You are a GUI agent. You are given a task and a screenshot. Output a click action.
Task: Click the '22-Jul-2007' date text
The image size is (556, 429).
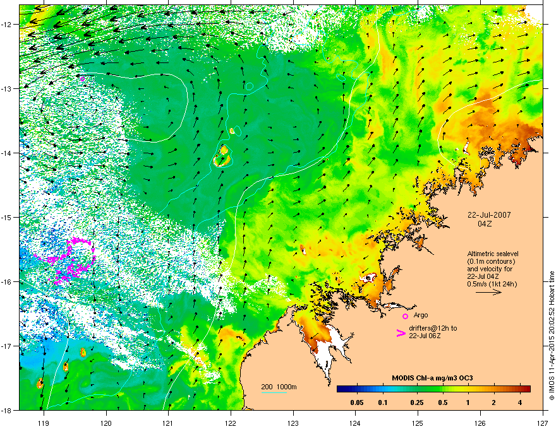pyautogui.click(x=489, y=215)
